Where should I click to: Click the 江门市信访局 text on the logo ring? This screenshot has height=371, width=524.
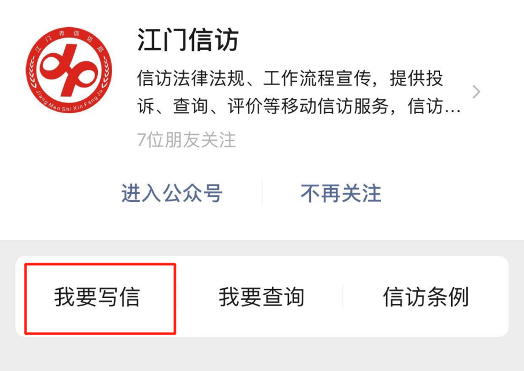tap(70, 38)
